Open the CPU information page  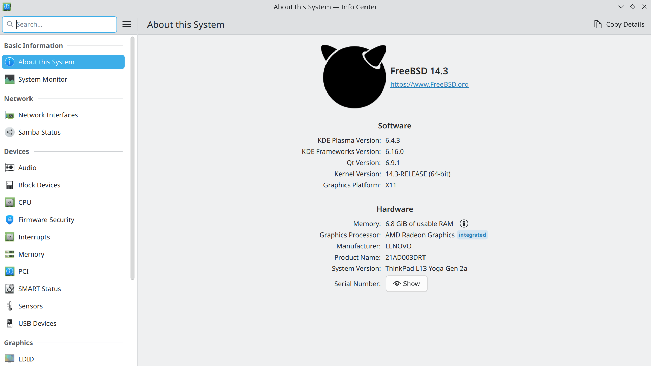pyautogui.click(x=24, y=202)
